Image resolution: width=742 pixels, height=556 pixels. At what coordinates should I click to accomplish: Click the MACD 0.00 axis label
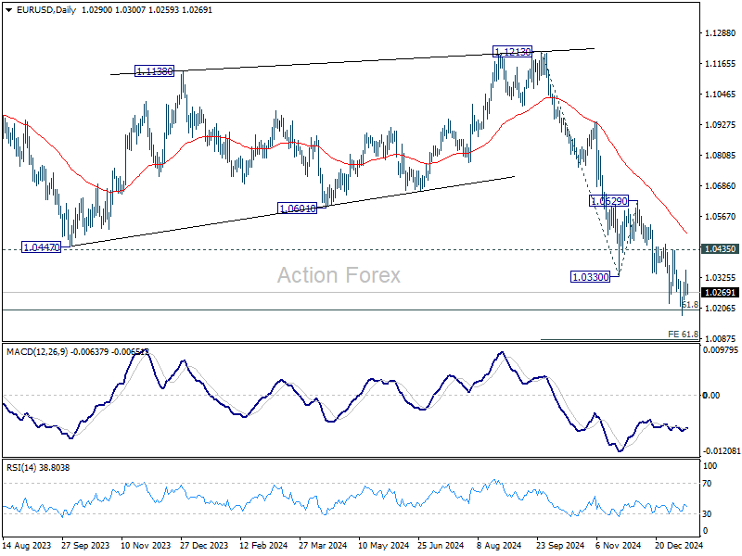point(711,396)
